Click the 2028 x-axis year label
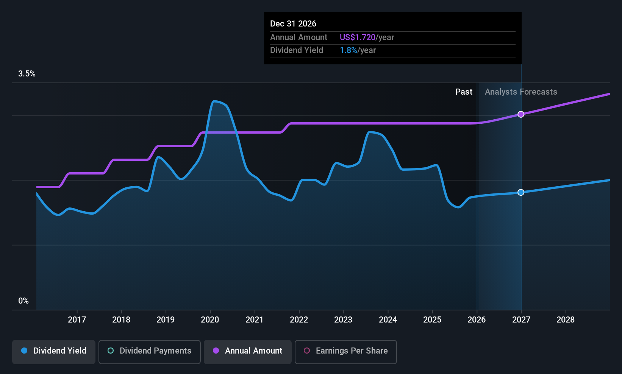 [x=566, y=320]
